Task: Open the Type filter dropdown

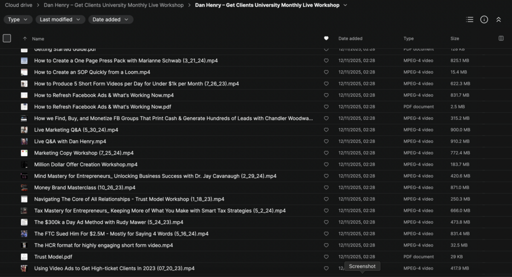Action: pos(18,19)
